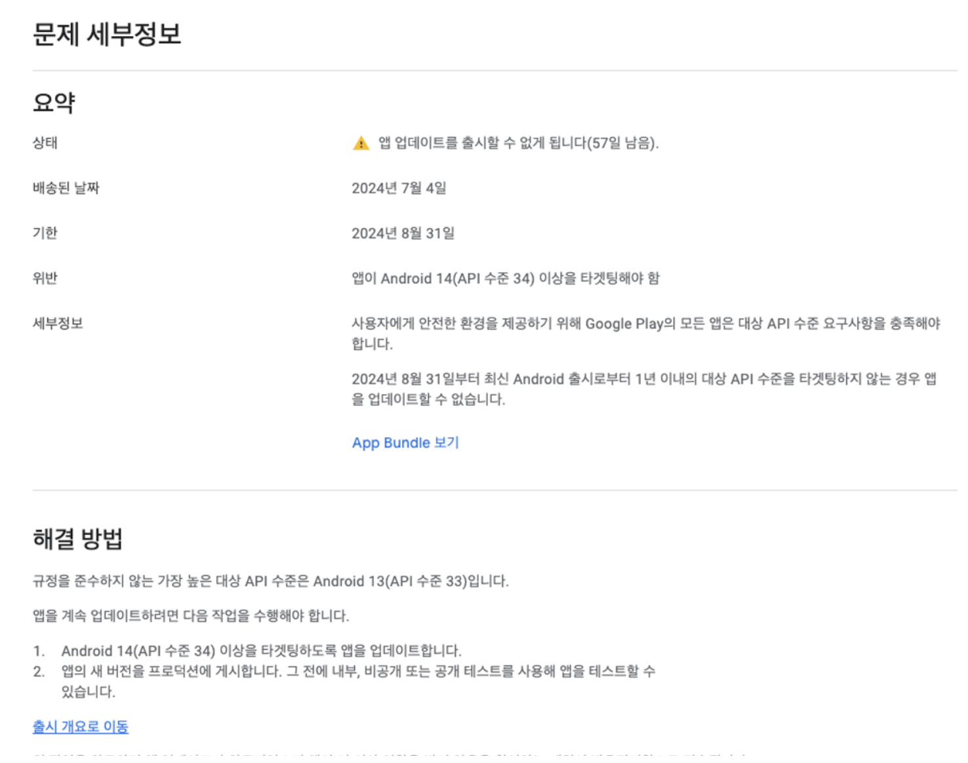Click the 2024년 8월 31일 deadline text

(x=403, y=231)
